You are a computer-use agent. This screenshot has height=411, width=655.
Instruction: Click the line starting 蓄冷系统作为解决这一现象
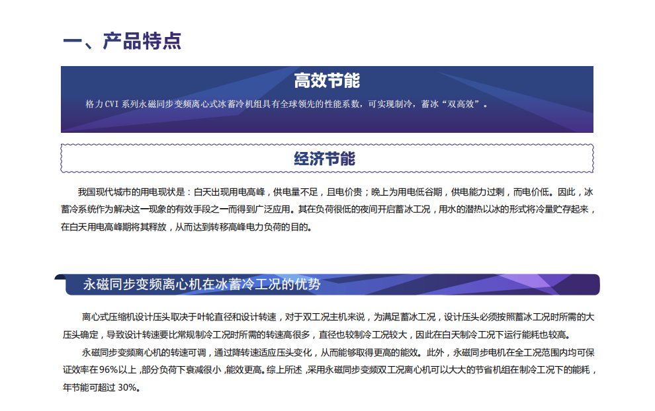[x=328, y=209]
